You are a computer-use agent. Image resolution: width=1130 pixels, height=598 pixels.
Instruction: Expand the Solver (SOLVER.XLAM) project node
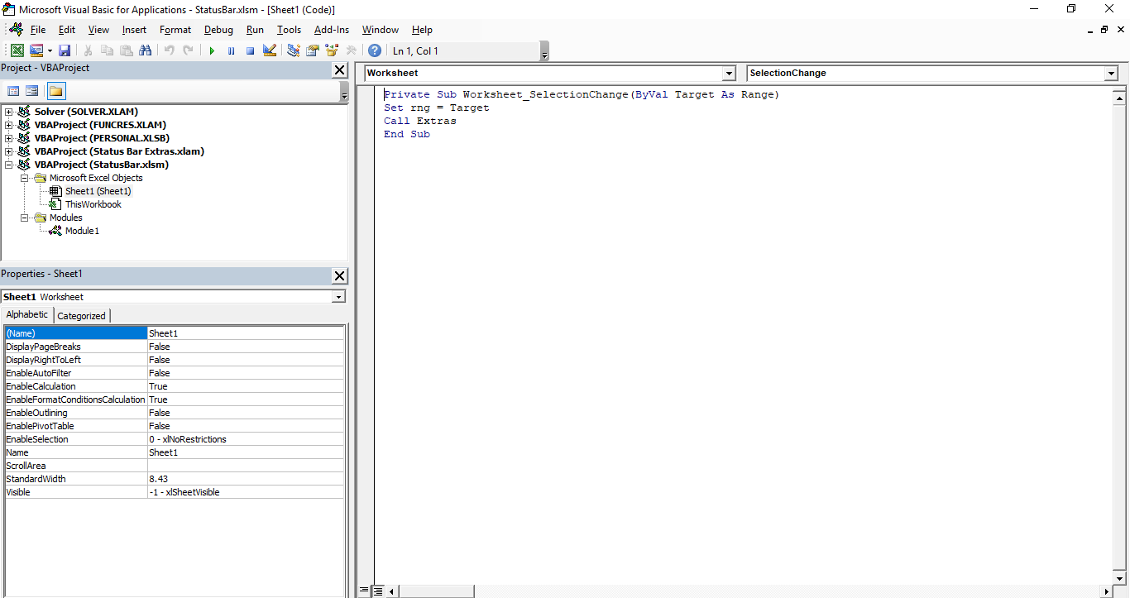pos(9,112)
